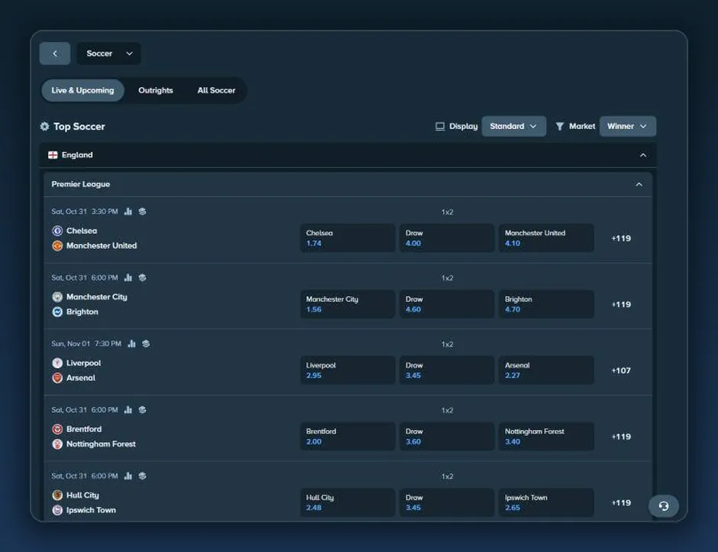
Task: Open stacked layers icon for Brentford match
Action: 142,410
